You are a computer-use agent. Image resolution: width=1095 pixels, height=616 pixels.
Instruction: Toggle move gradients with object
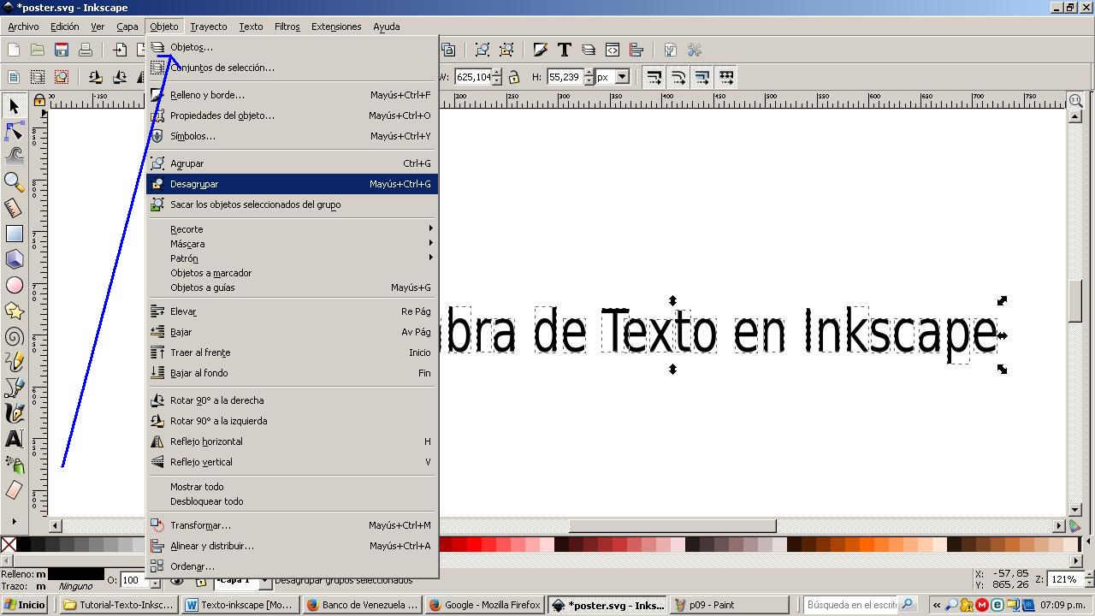click(701, 77)
